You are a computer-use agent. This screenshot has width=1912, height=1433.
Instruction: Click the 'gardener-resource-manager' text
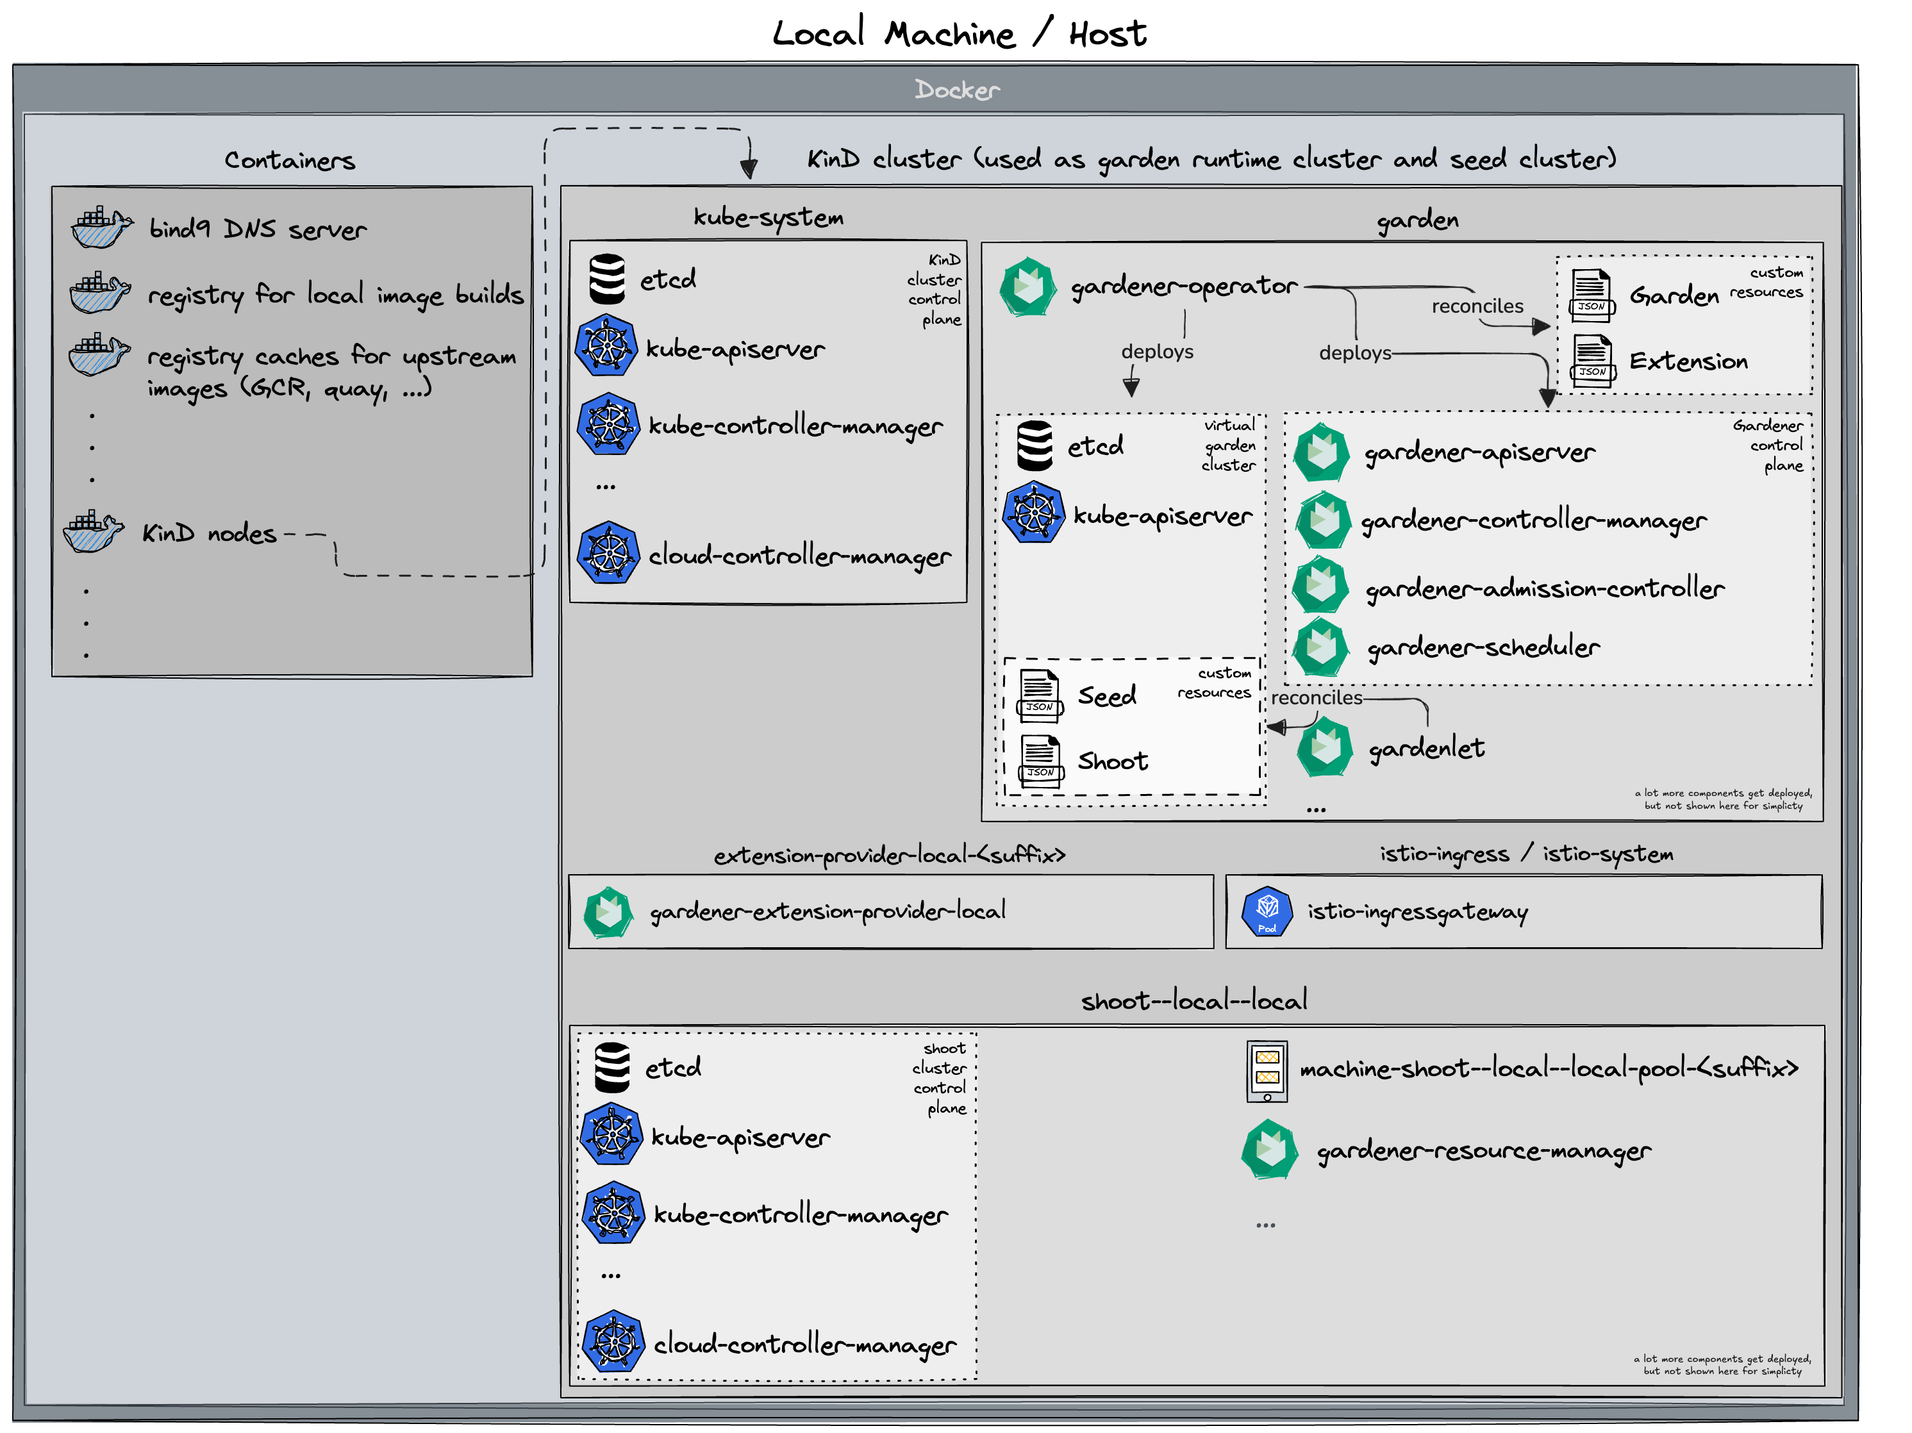(x=1484, y=1151)
